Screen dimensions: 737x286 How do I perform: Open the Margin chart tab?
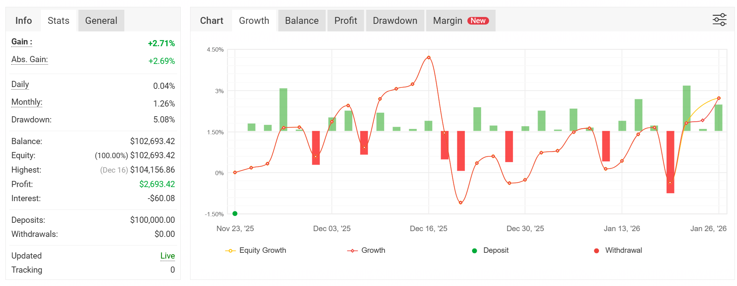(x=460, y=21)
